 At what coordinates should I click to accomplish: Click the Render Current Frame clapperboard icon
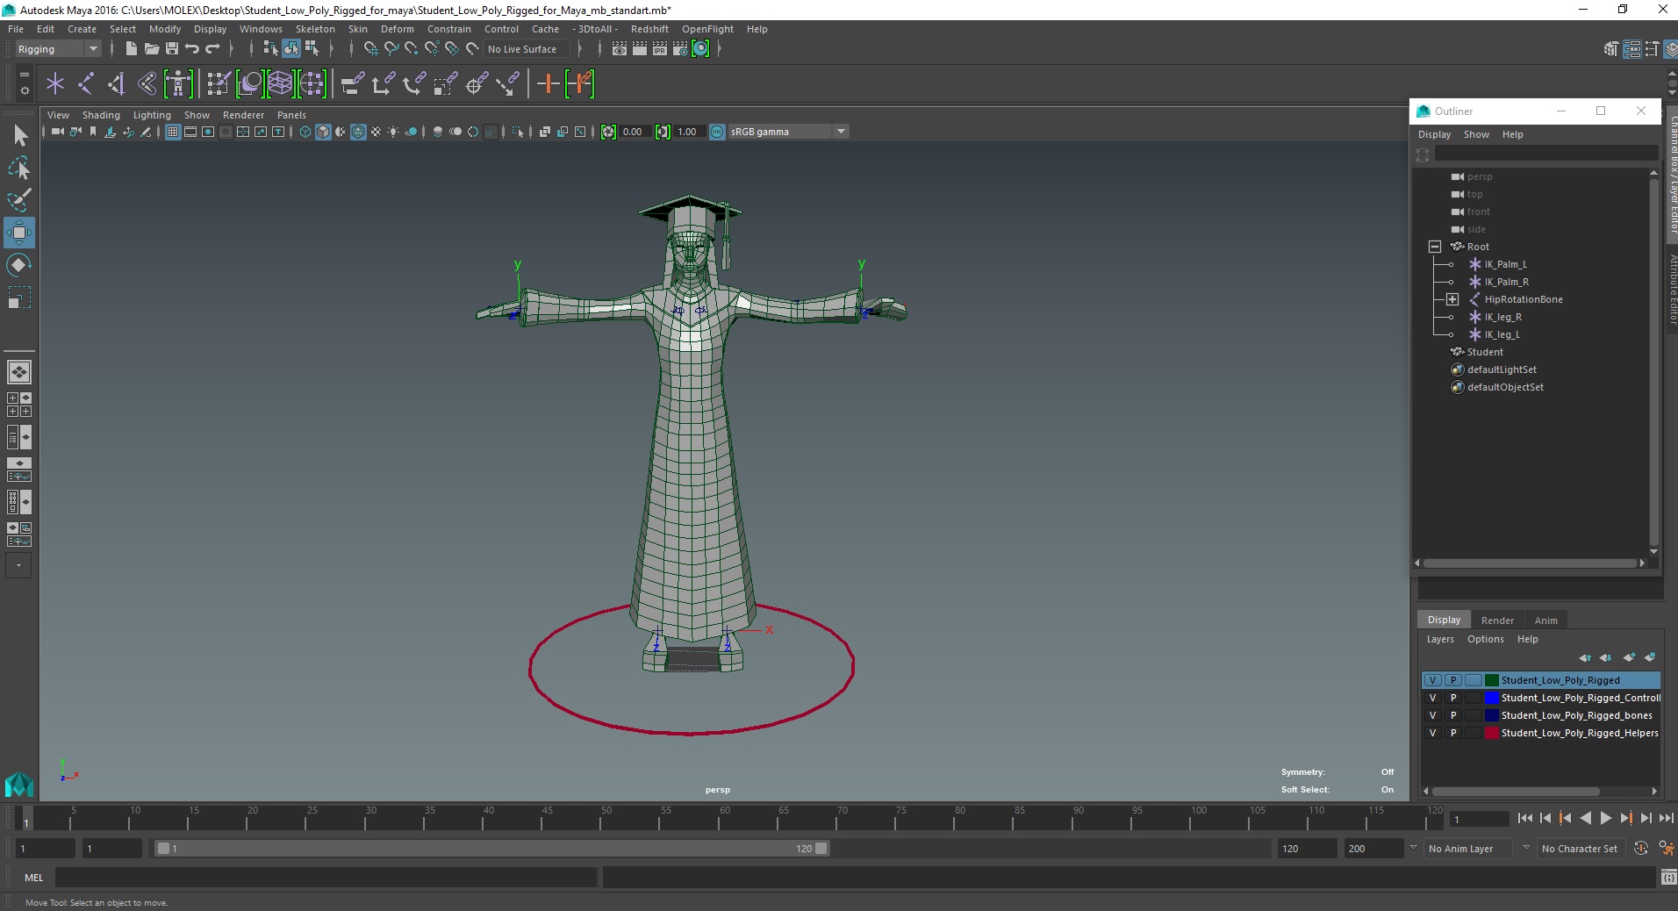point(640,49)
